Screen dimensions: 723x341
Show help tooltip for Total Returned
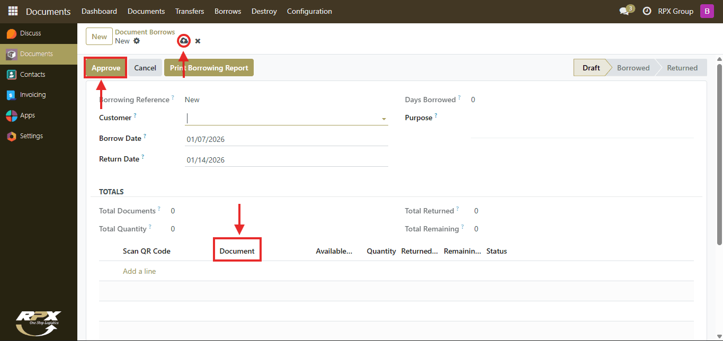tap(458, 209)
